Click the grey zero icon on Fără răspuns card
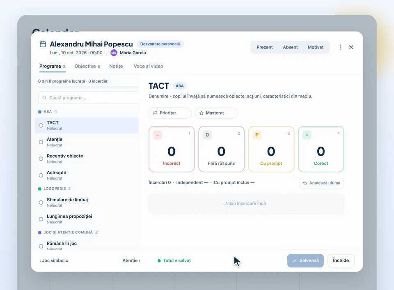The image size is (394, 290). point(207,135)
